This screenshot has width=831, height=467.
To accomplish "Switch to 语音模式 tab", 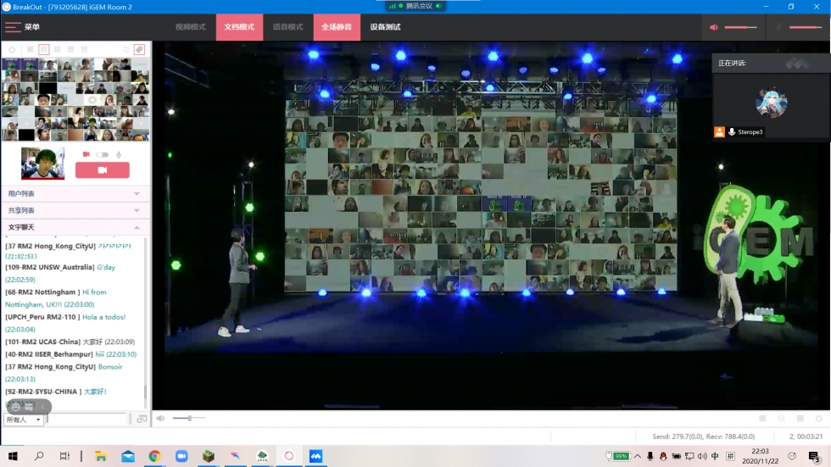I will click(x=287, y=27).
